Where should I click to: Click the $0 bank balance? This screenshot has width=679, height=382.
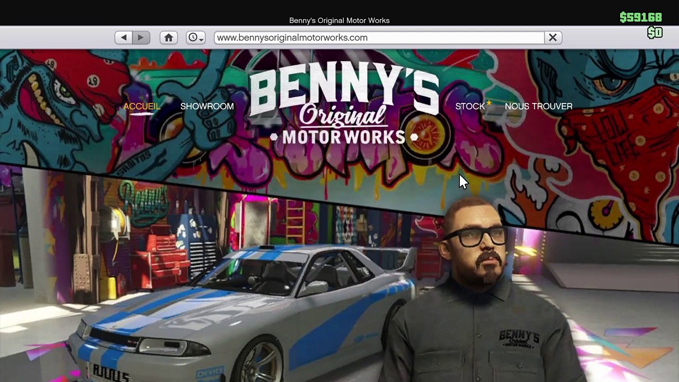pos(655,33)
